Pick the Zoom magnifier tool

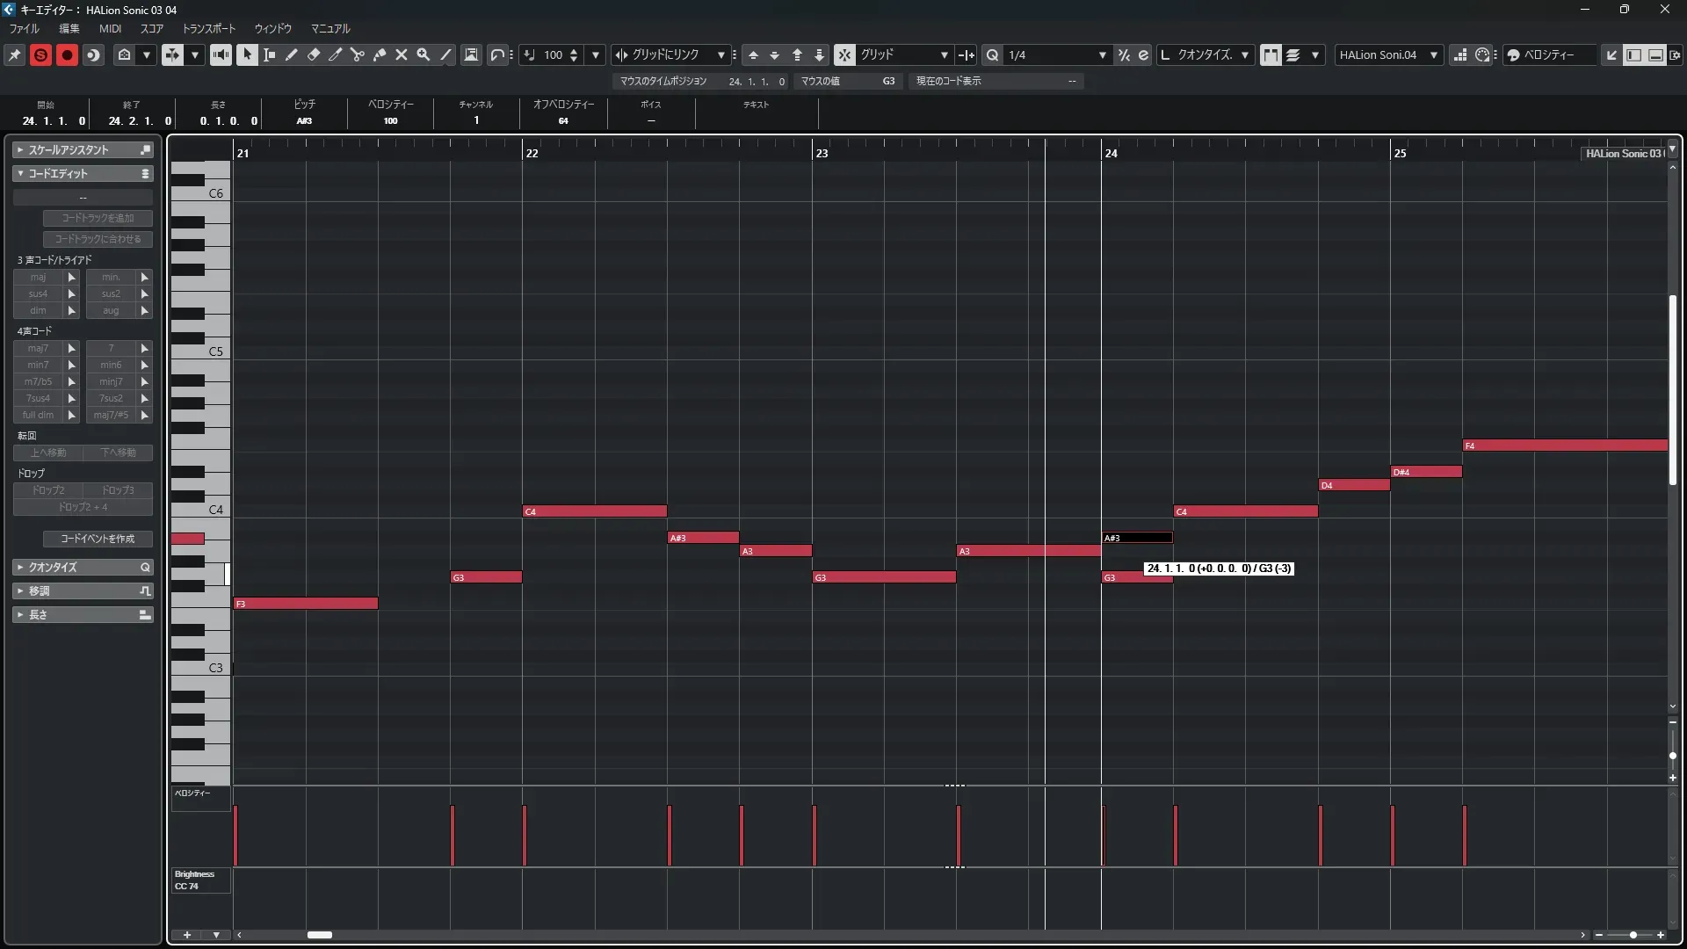click(x=424, y=54)
